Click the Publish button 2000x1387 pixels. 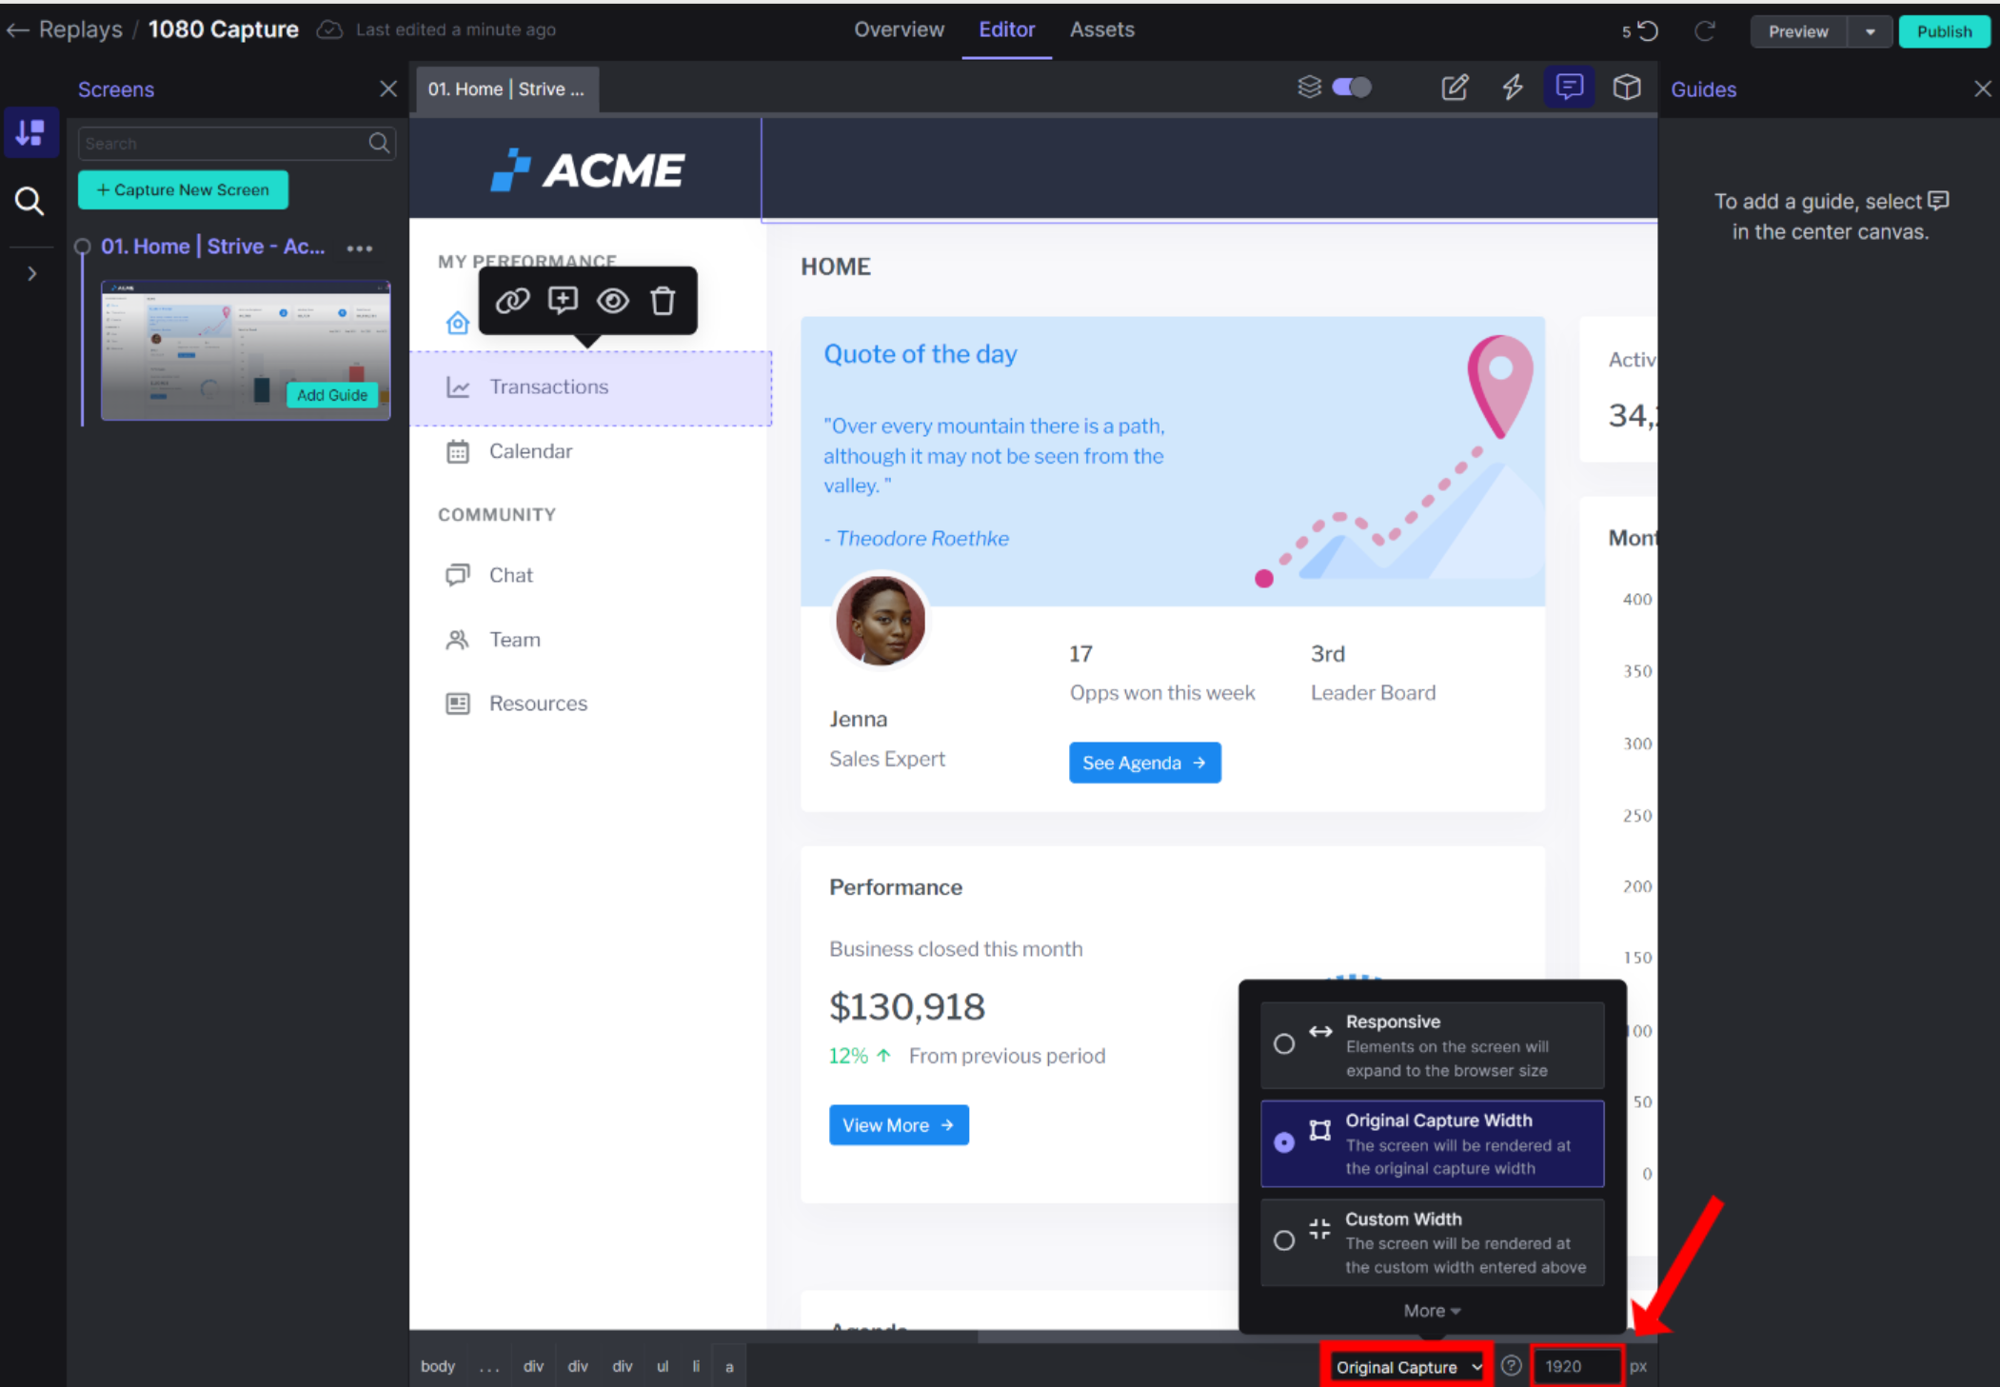point(1944,31)
